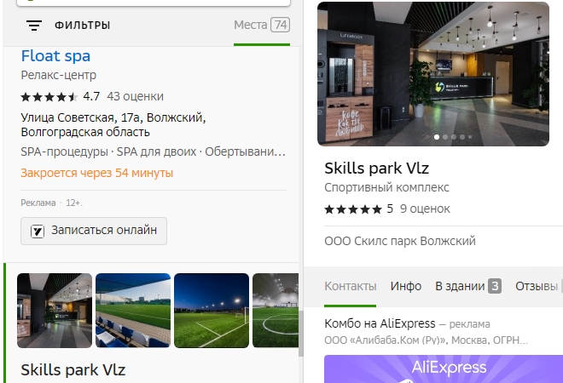Open the Контакты tab
Image resolution: width=563 pixels, height=383 pixels.
[x=350, y=286]
